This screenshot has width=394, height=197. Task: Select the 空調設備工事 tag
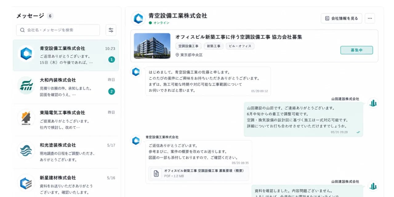coord(188,46)
